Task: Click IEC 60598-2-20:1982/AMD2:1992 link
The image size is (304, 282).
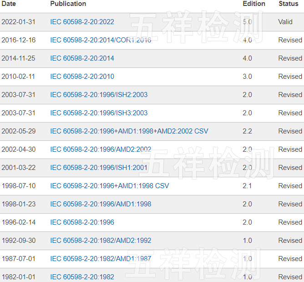Action: (101, 241)
